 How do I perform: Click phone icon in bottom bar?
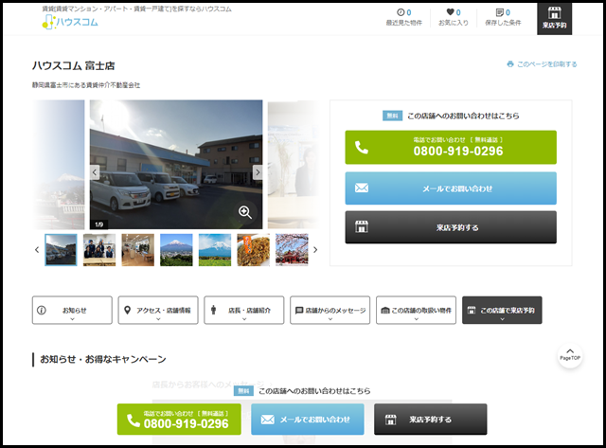(134, 421)
